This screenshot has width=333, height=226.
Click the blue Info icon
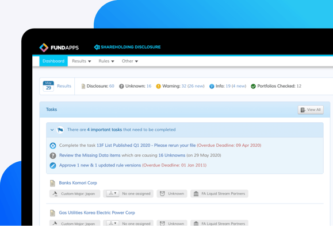212,86
